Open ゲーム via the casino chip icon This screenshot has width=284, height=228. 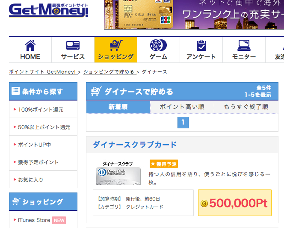pyautogui.click(x=158, y=45)
